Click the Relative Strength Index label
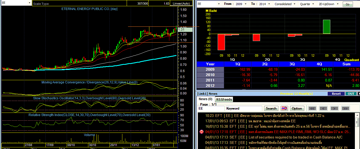This screenshot has width=360, height=149. pos(89,115)
